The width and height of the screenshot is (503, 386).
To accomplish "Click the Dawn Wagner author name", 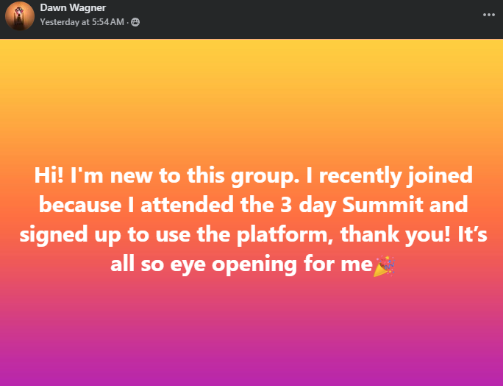I will (71, 8).
